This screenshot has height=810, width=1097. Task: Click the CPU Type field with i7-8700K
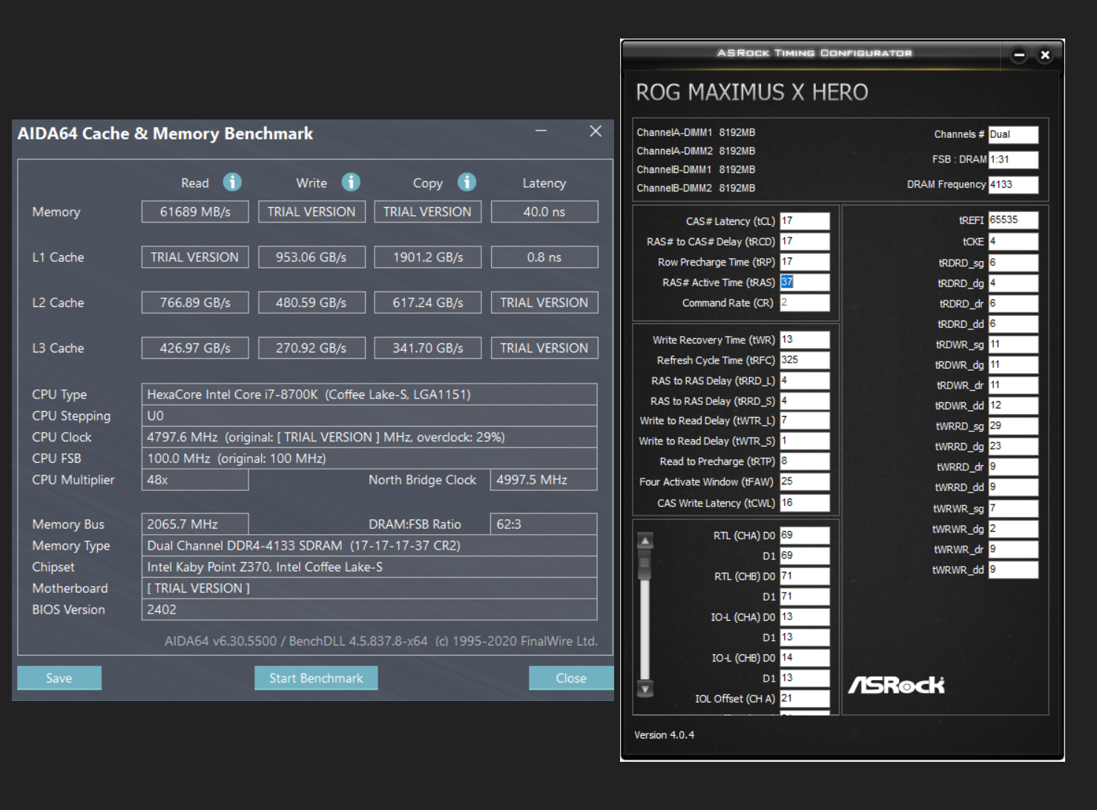pos(369,395)
